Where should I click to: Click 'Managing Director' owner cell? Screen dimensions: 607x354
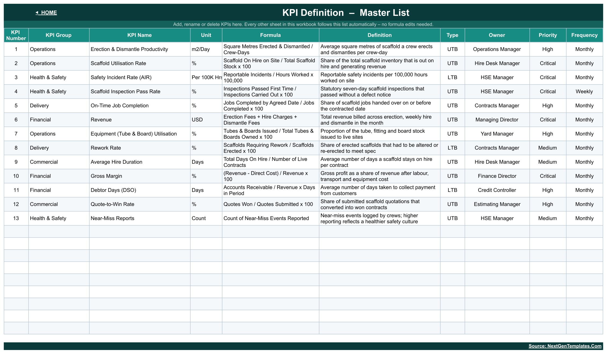[x=497, y=120]
